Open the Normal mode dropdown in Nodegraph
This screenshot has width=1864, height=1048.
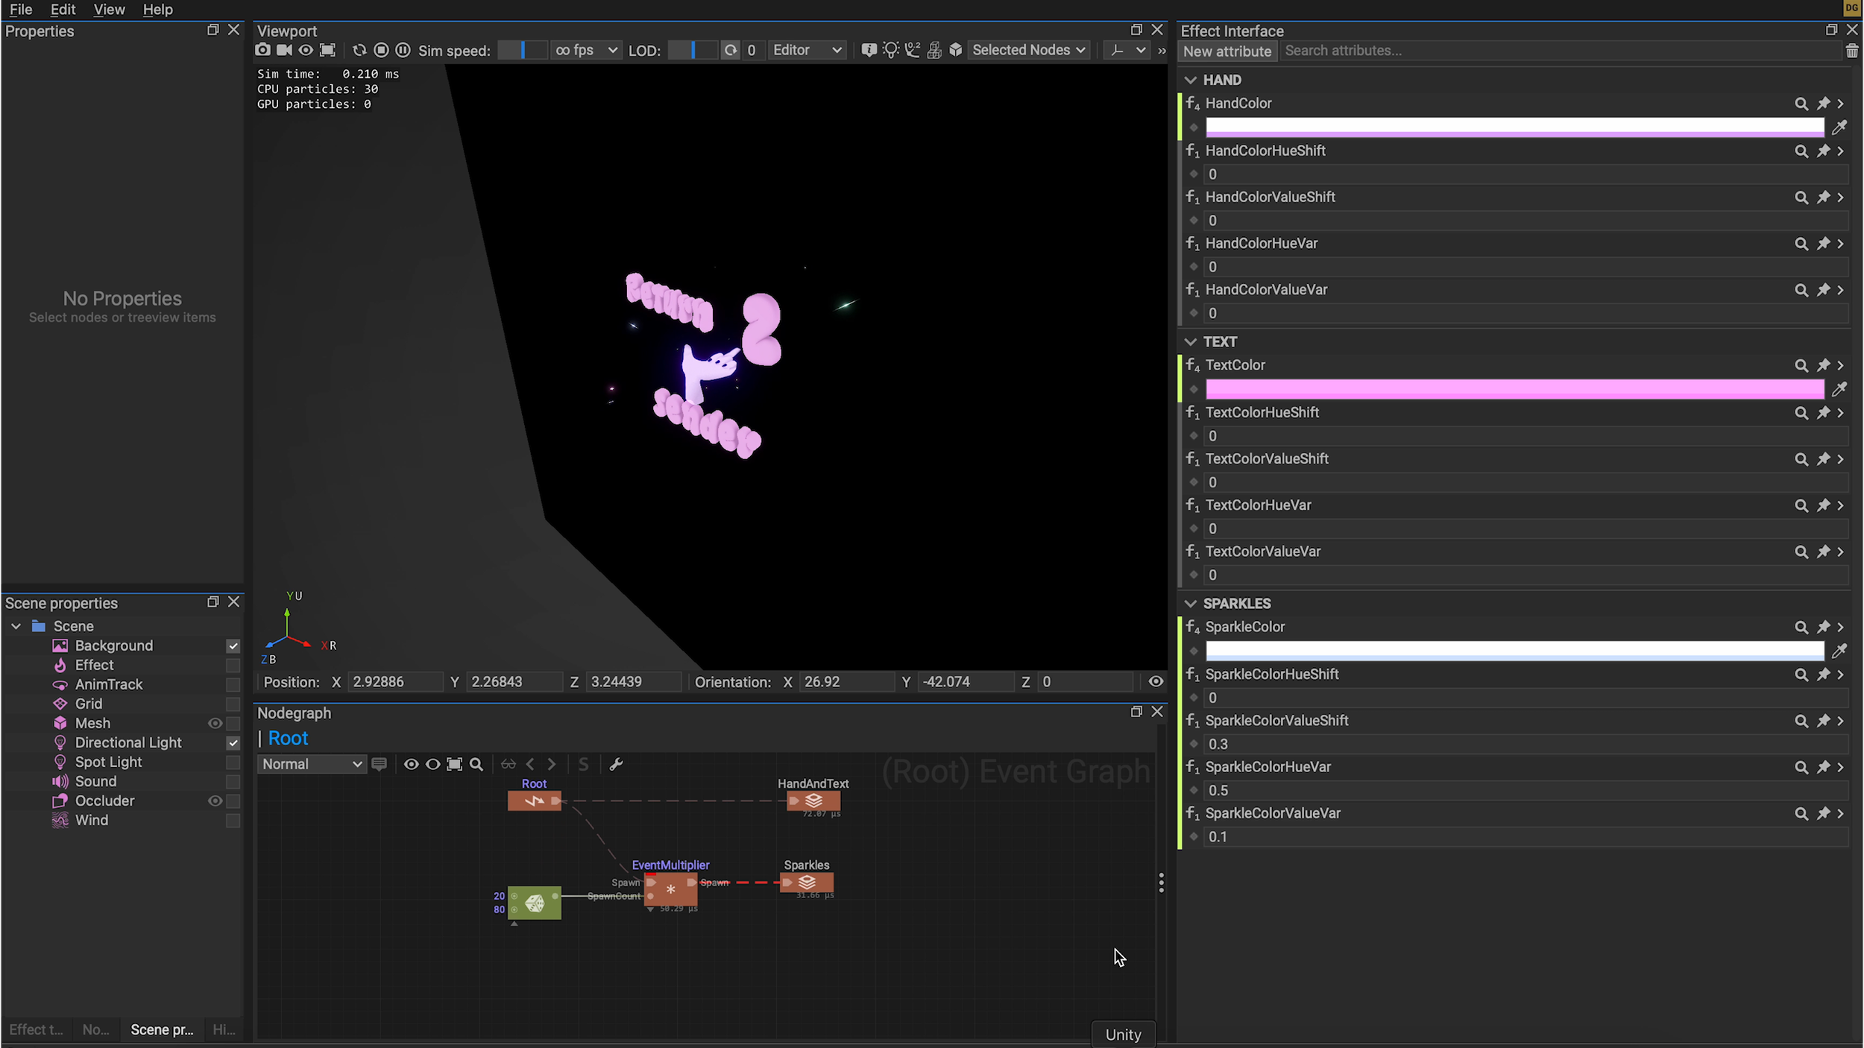312,764
